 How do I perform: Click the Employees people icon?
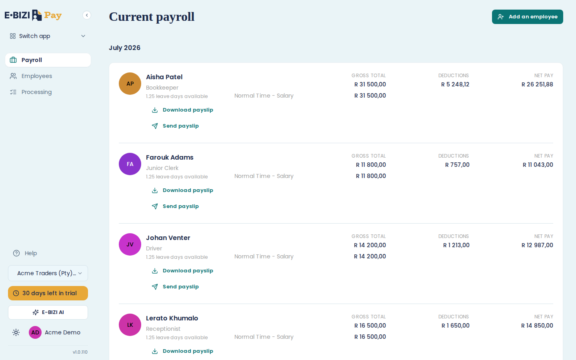point(13,76)
